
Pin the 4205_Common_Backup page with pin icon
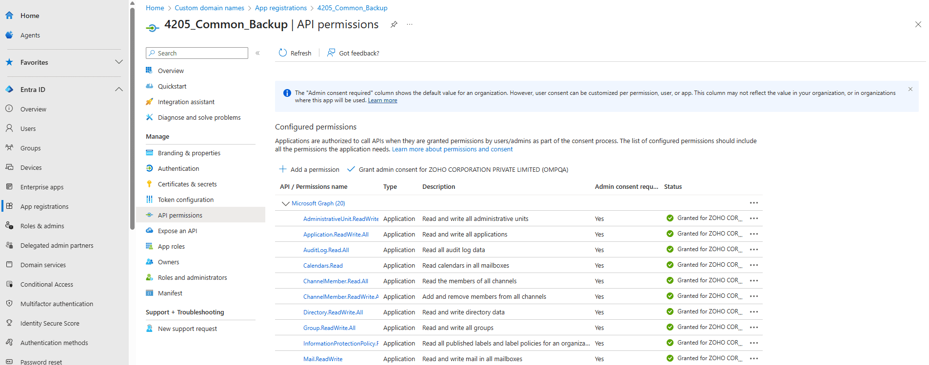point(394,24)
